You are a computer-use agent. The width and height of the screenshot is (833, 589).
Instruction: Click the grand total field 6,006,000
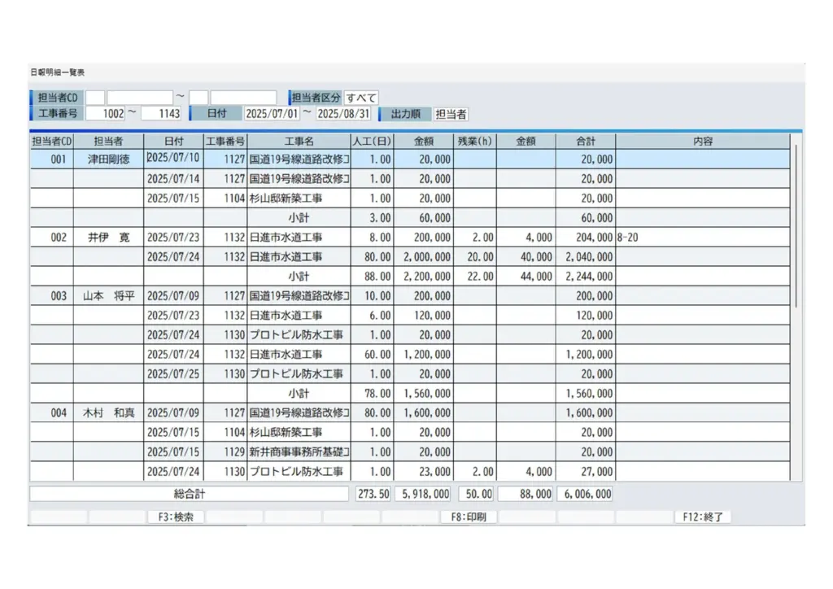pos(585,494)
